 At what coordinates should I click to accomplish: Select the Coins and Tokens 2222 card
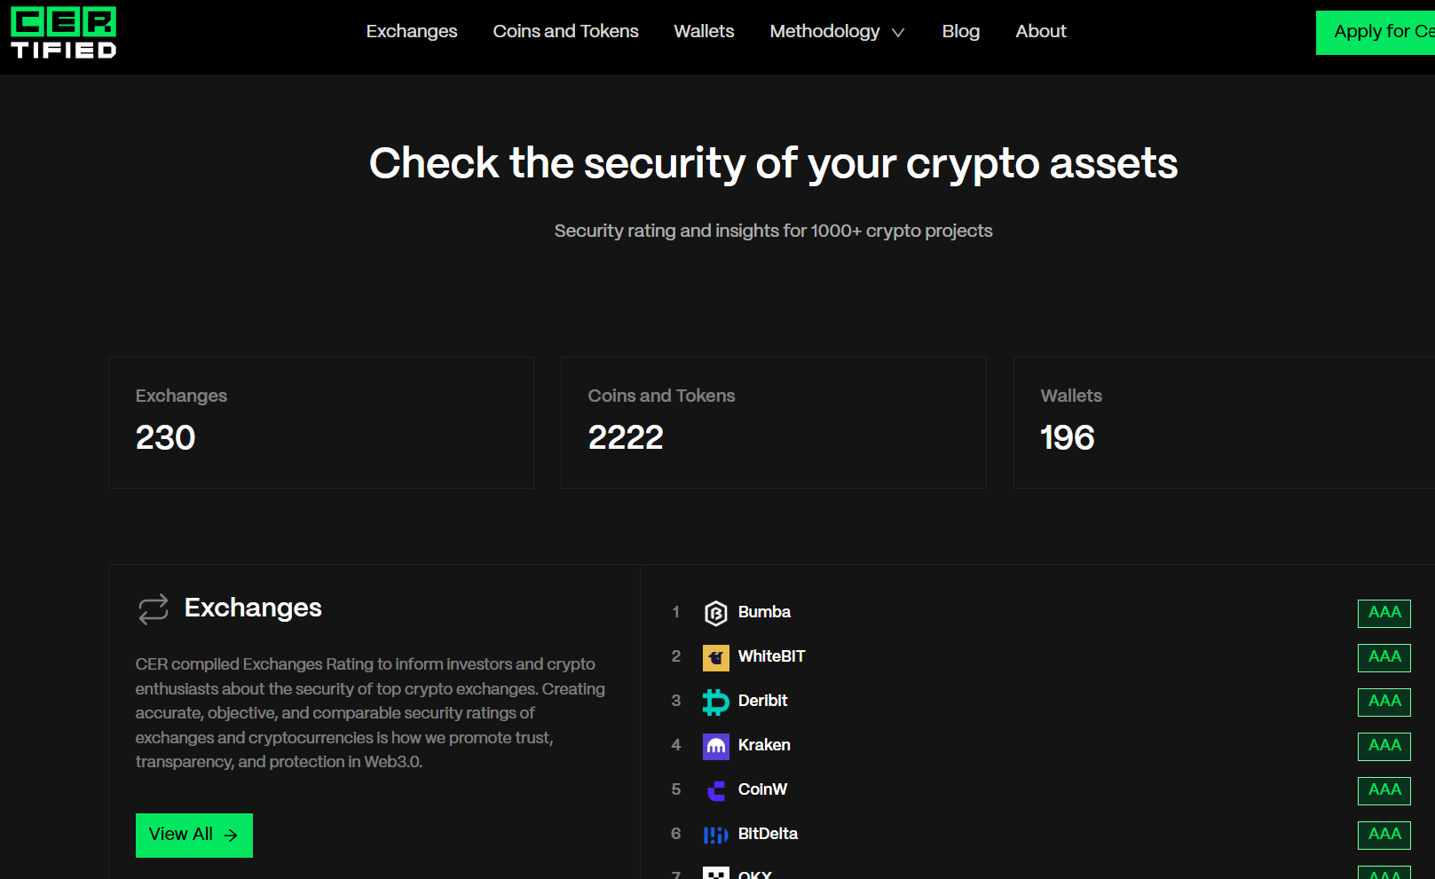tap(773, 422)
